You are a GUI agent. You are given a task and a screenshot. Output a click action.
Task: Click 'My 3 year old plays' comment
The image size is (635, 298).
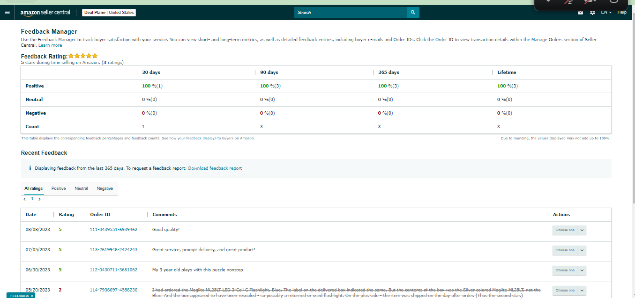(x=198, y=270)
